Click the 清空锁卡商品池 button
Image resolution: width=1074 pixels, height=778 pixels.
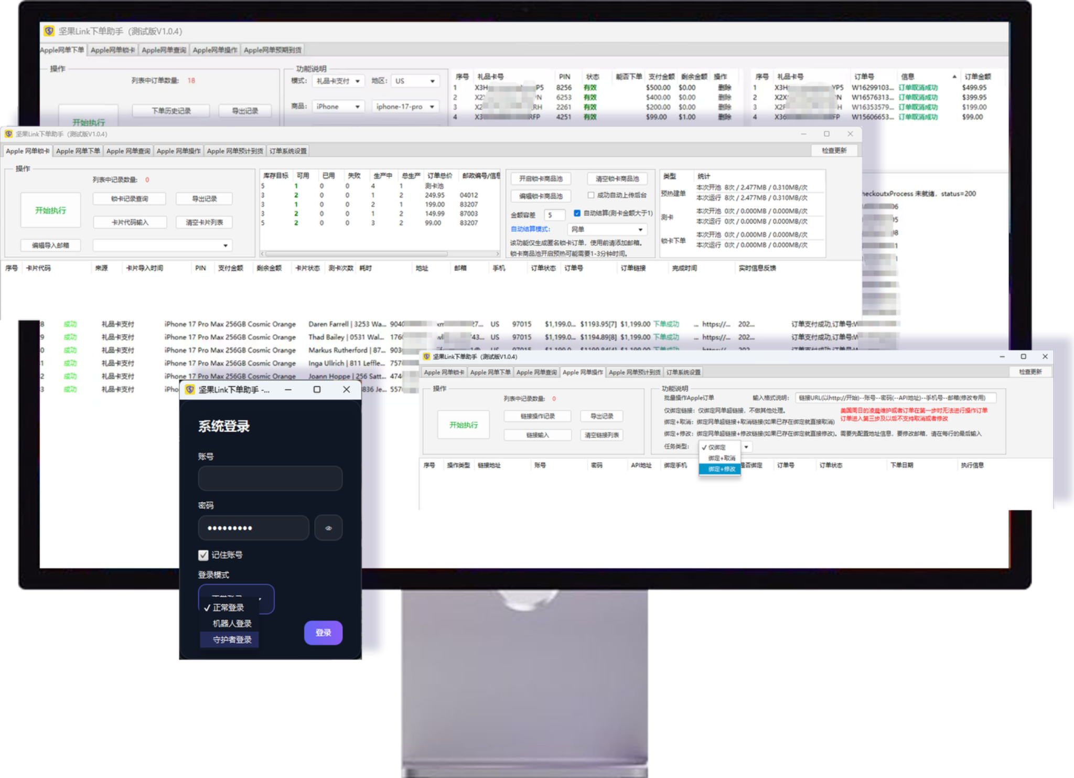pyautogui.click(x=617, y=179)
